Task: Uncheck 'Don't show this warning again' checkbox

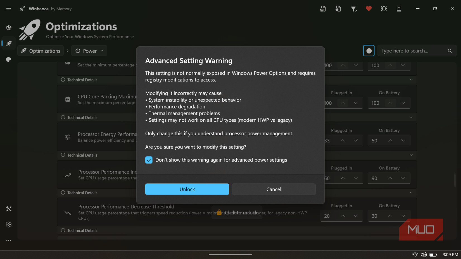Action: 149,160
